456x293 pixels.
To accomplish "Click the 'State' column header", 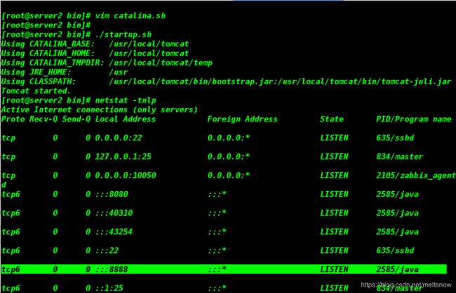I will (x=332, y=119).
